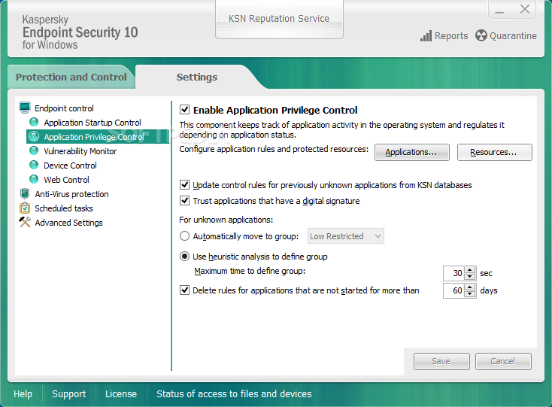Open Device Control settings
This screenshot has width=552, height=407.
pyautogui.click(x=70, y=166)
